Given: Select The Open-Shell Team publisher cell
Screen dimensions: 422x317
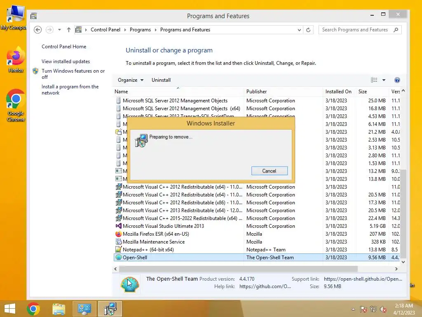Looking at the screenshot, I should tap(270, 258).
